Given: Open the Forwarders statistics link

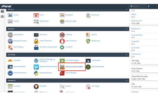Looking at the screenshot, I should pyautogui.click(x=135, y=41).
